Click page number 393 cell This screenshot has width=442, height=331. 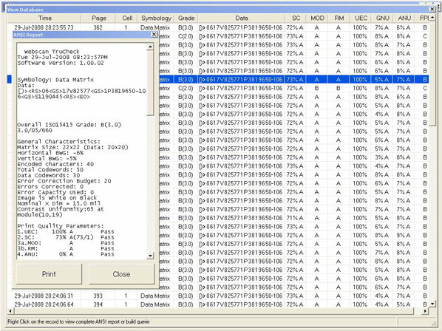point(98,296)
